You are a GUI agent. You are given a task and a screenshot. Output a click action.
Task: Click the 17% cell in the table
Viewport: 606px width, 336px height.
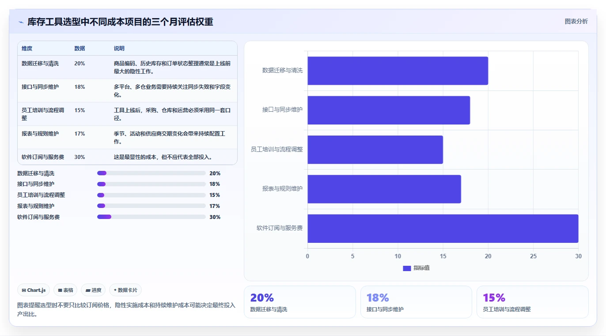point(80,134)
